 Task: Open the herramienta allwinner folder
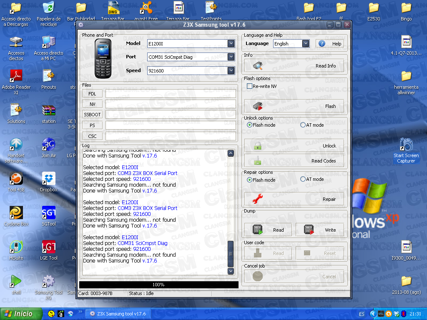[406, 82]
